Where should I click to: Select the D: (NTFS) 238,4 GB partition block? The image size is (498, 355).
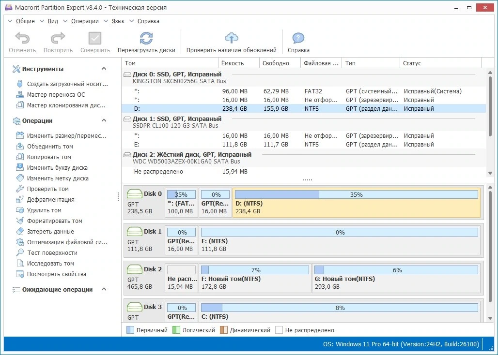[357, 203]
